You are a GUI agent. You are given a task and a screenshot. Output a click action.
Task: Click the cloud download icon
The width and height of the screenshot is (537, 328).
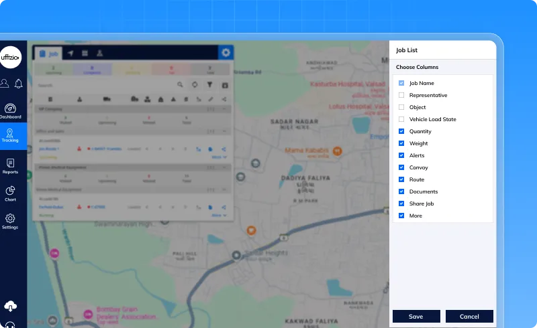(10, 306)
